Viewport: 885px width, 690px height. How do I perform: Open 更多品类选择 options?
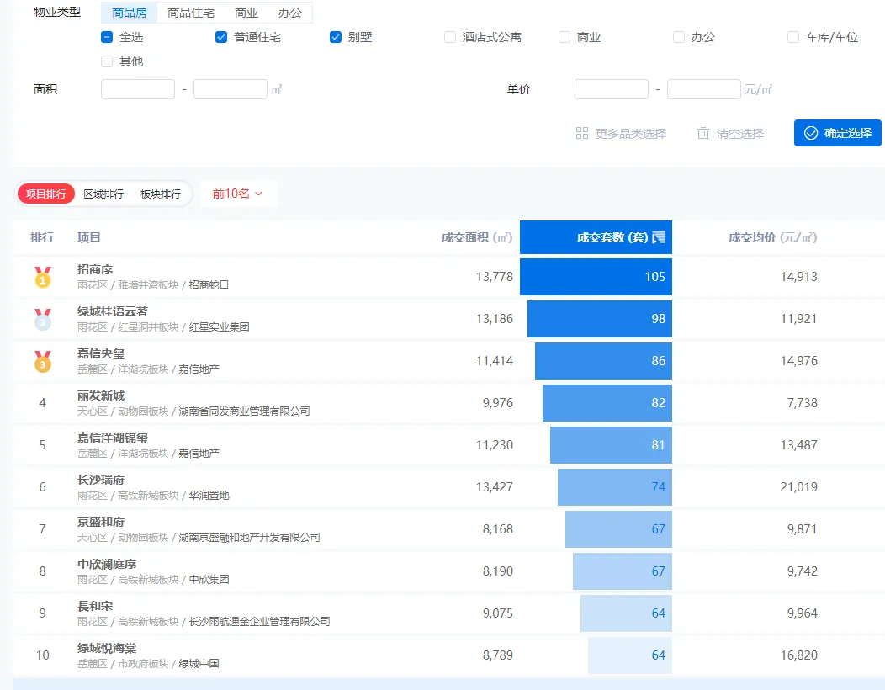[621, 133]
